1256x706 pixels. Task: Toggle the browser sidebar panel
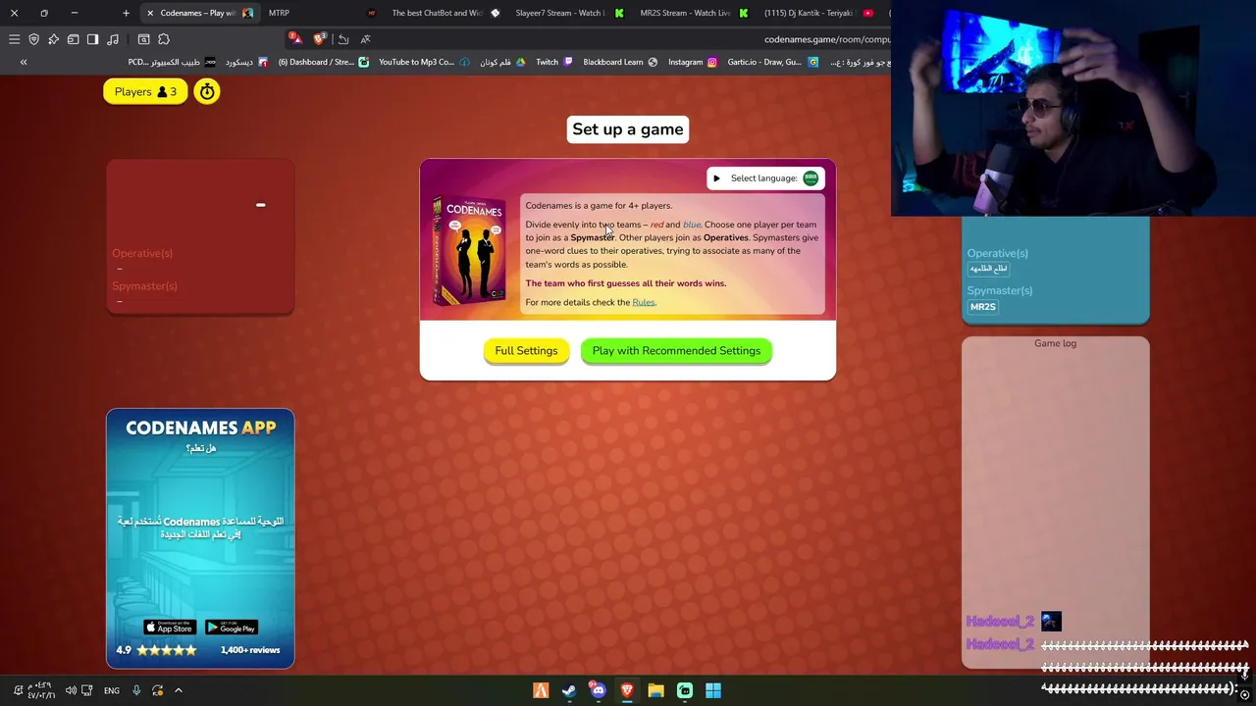click(x=92, y=39)
